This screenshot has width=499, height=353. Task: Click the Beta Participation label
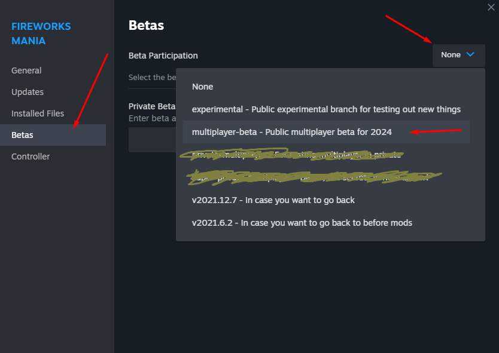pos(163,56)
